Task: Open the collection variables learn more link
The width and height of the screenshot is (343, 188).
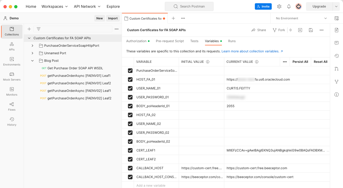Action: (250, 51)
